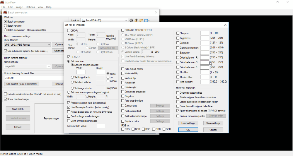Close the Batch conversion window

pos(156,13)
